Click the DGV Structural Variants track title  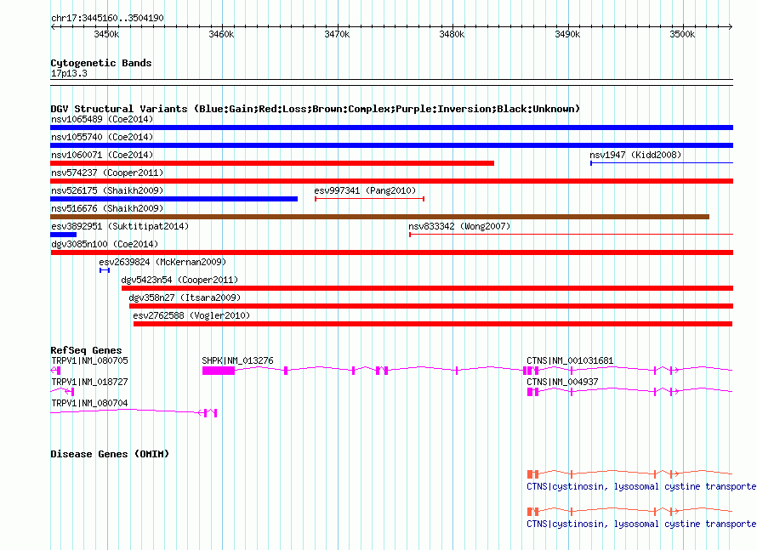[315, 109]
